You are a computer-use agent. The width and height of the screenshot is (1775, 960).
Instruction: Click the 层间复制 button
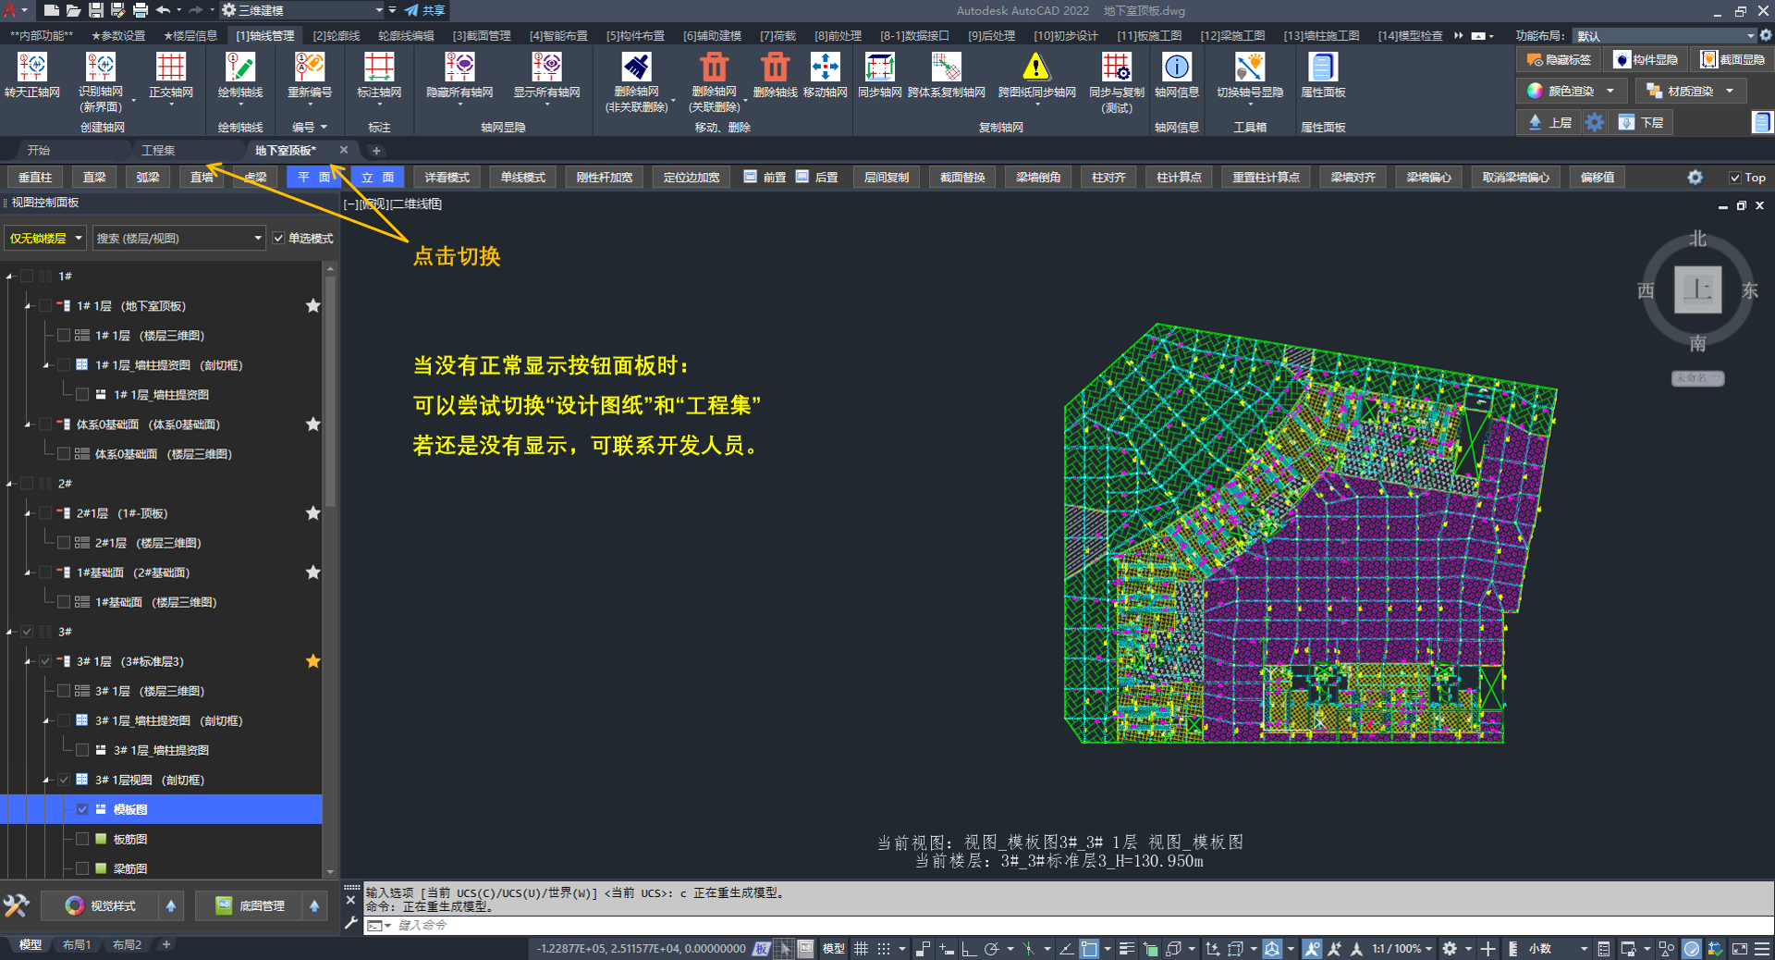(886, 178)
